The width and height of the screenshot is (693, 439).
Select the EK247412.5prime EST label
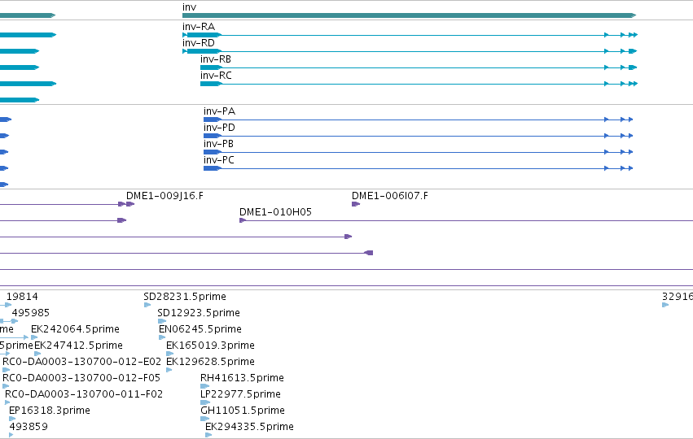[78, 346]
